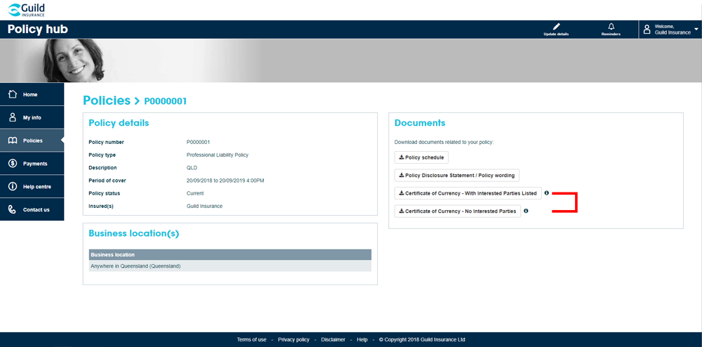Image resolution: width=702 pixels, height=347 pixels.
Task: Open the Reminders bell icon
Action: click(x=611, y=27)
